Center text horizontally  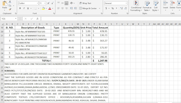(63, 8)
